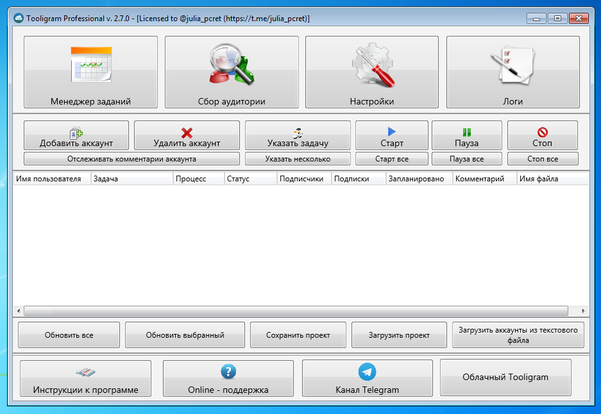Sort by Имя пользователя column header
This screenshot has height=414, width=601.
[52, 179]
